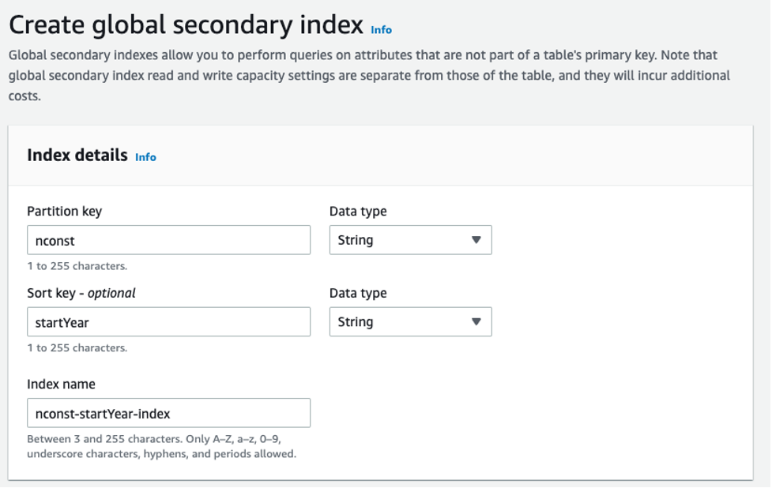772x488 pixels.
Task: Click the Sort key - optional label
Action: click(81, 293)
